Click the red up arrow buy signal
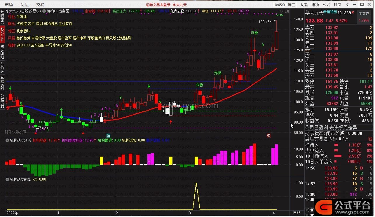The height and width of the screenshot is (217, 375). coord(171,121)
